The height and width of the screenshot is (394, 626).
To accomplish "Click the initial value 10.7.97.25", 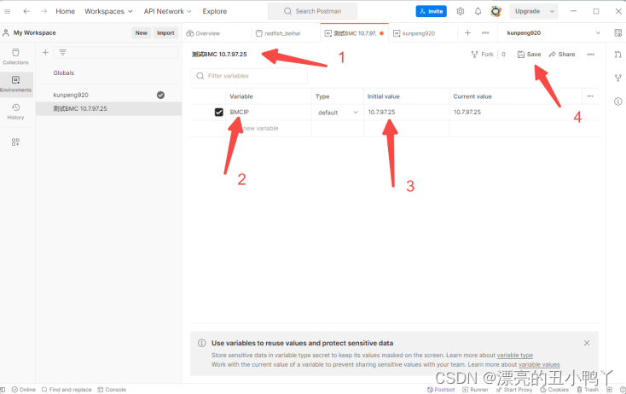I will [381, 113].
